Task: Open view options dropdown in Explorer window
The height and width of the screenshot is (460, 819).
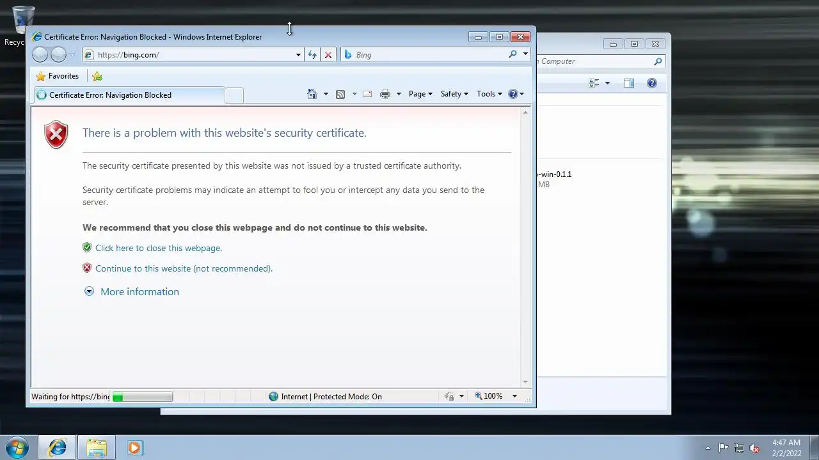Action: click(x=607, y=83)
